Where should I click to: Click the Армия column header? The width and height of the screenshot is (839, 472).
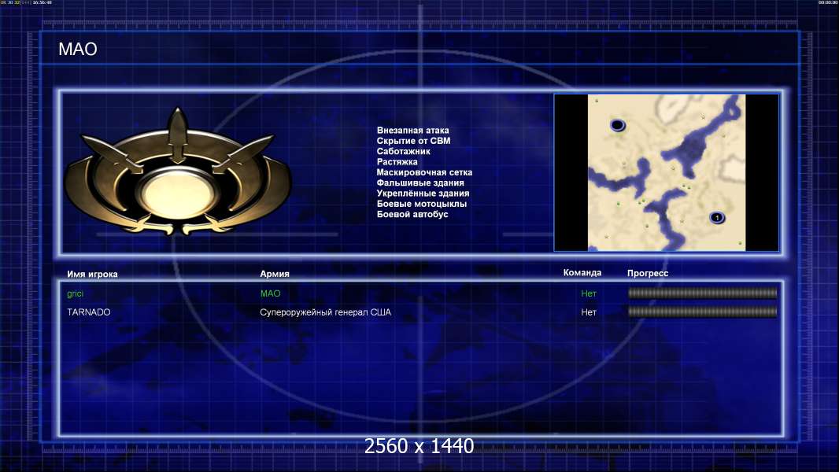click(275, 274)
